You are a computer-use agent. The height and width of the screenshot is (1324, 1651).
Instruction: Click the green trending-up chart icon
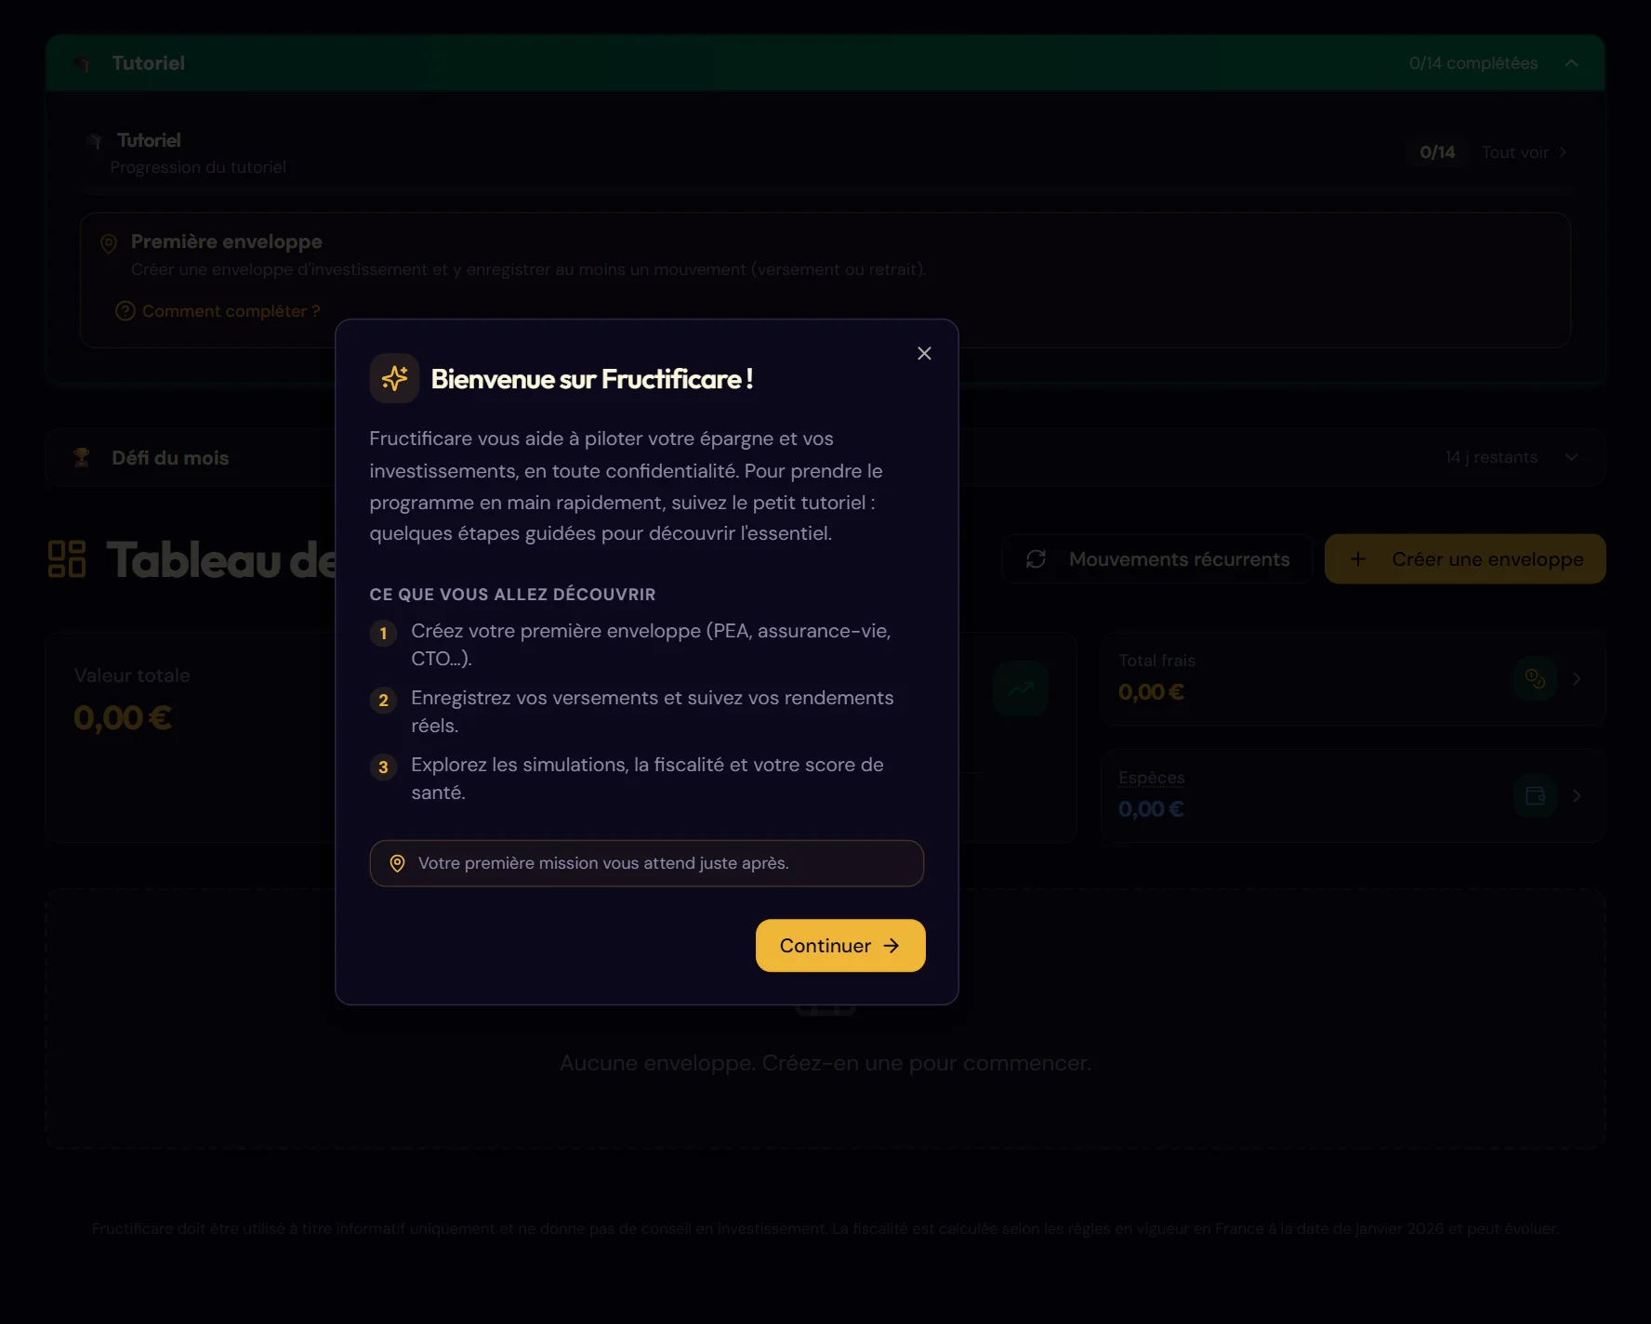(1021, 688)
